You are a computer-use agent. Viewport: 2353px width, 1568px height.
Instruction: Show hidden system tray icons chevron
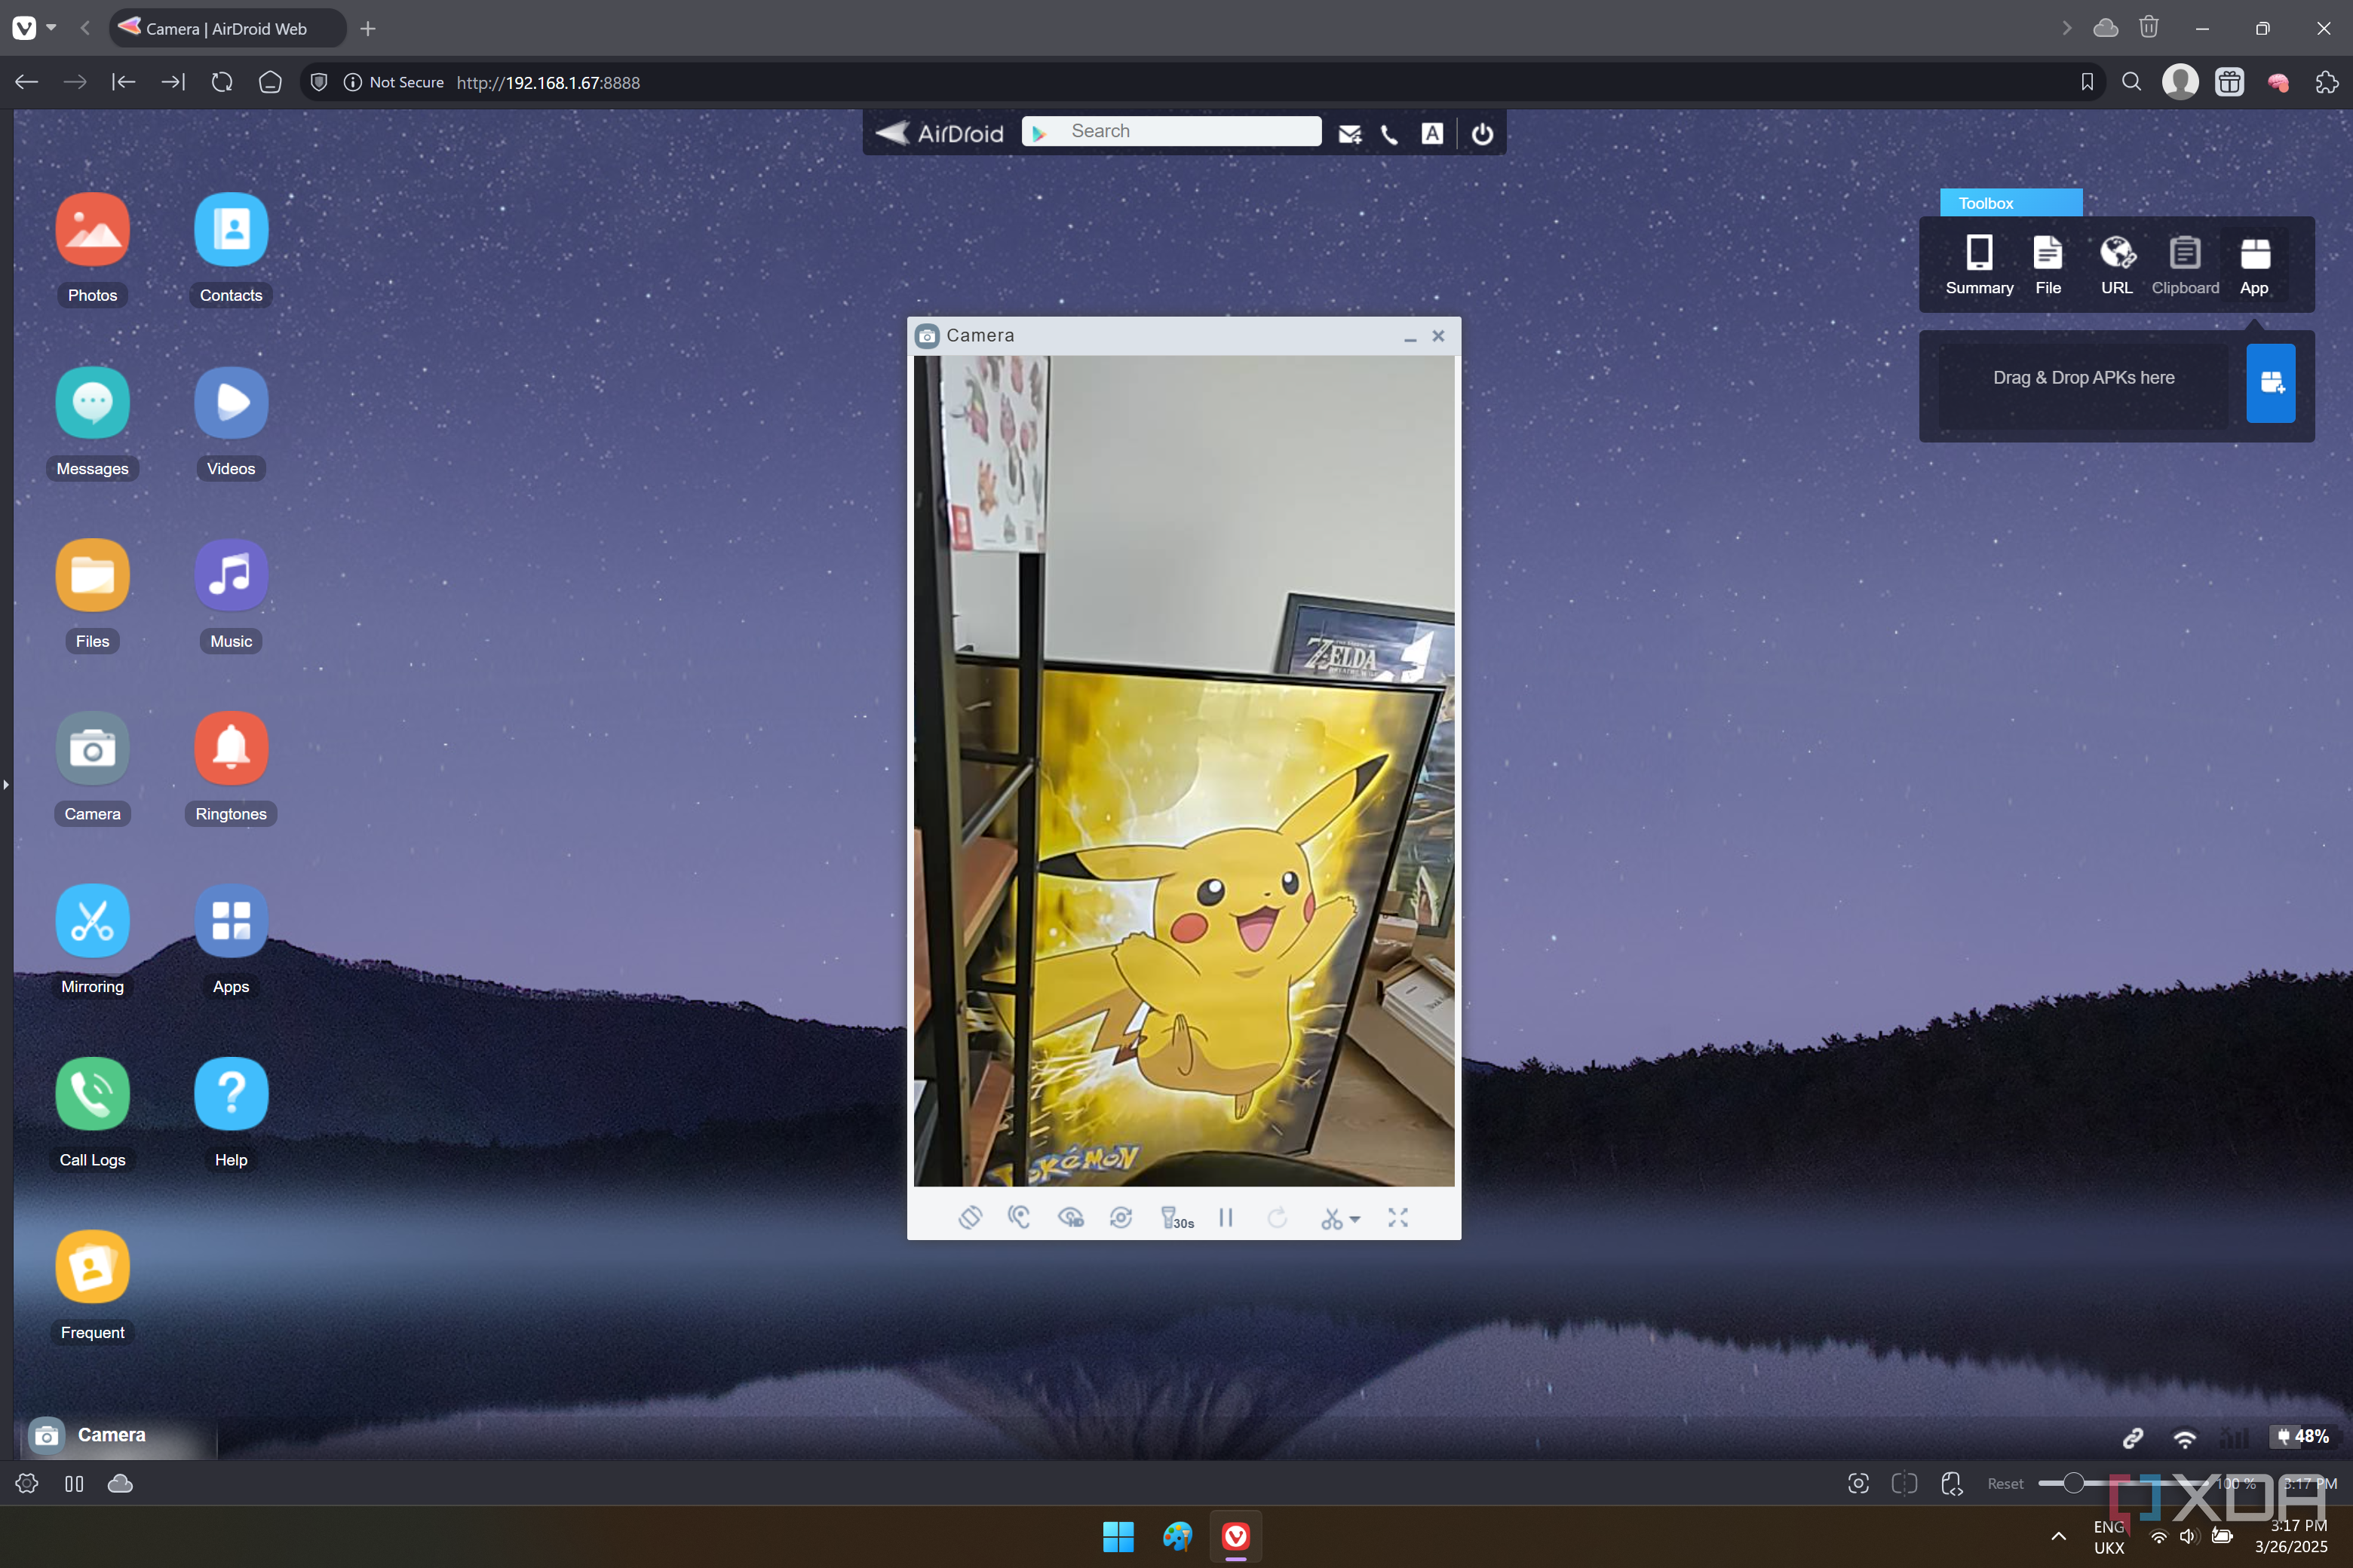2058,1536
